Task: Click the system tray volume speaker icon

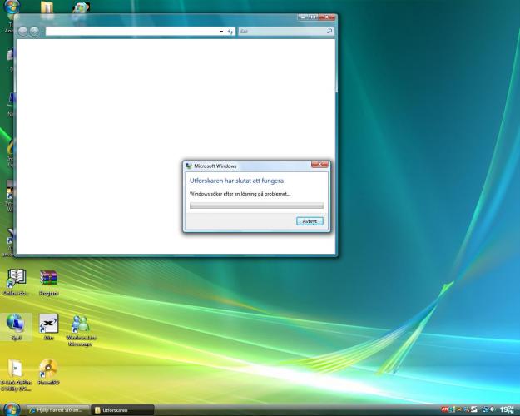Action: [492, 409]
